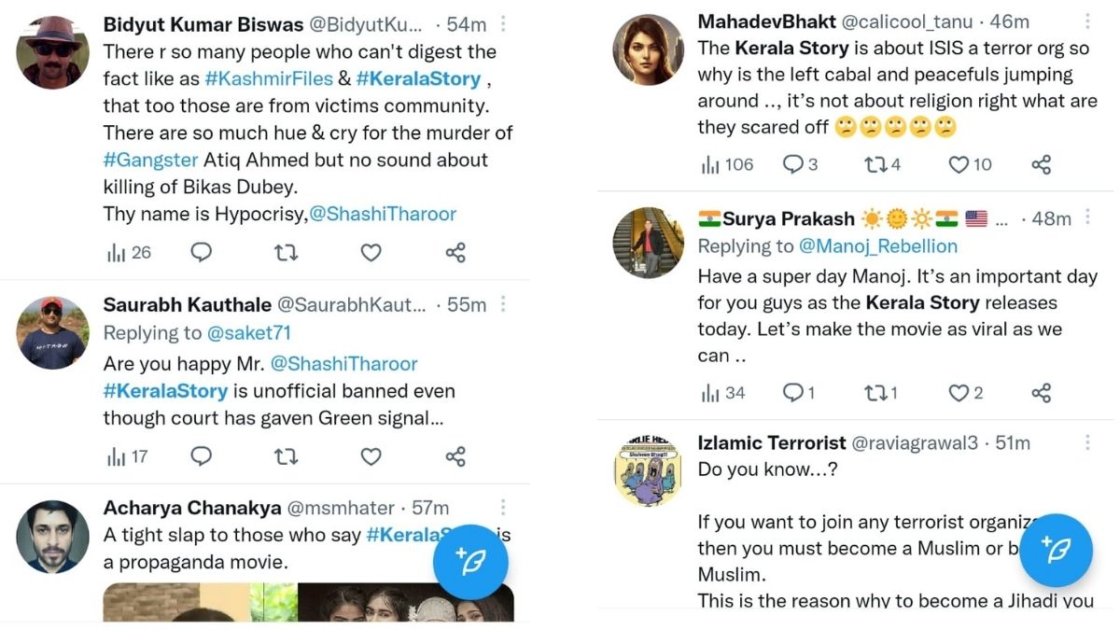This screenshot has height=630, width=1120.
Task: Open @ShashiTharoor's mentioned profile
Action: [385, 214]
